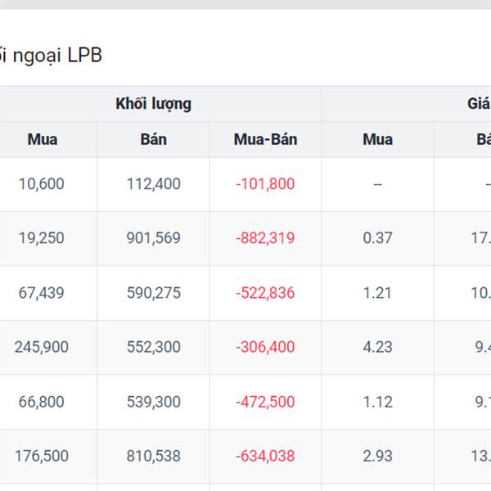Viewport: 491px width, 491px height.
Task: Click the buy value cell 2.93
Action: click(x=377, y=456)
